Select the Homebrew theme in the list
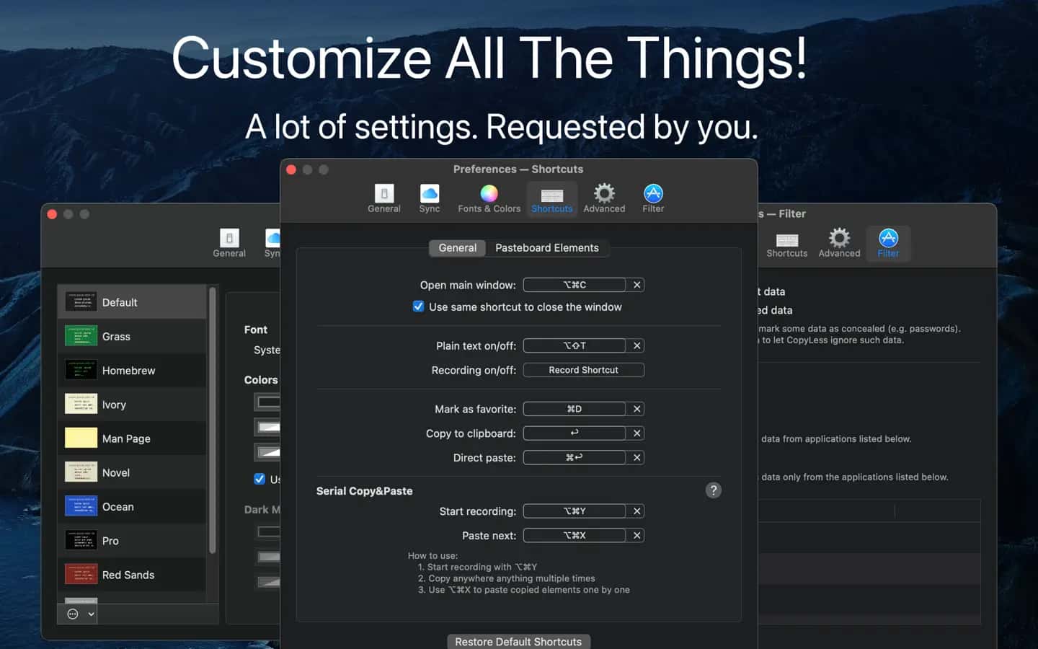 pyautogui.click(x=132, y=371)
